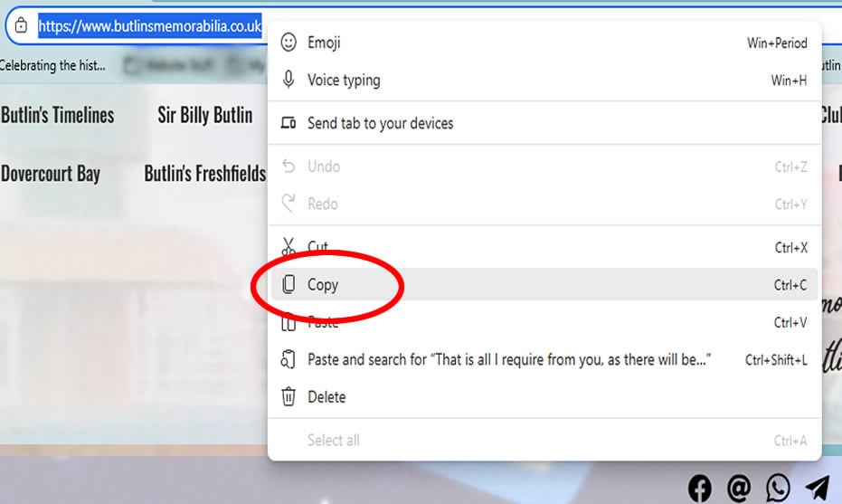Viewport: 842px width, 504px height.
Task: Click the microphone Voice typing icon
Action: [289, 81]
